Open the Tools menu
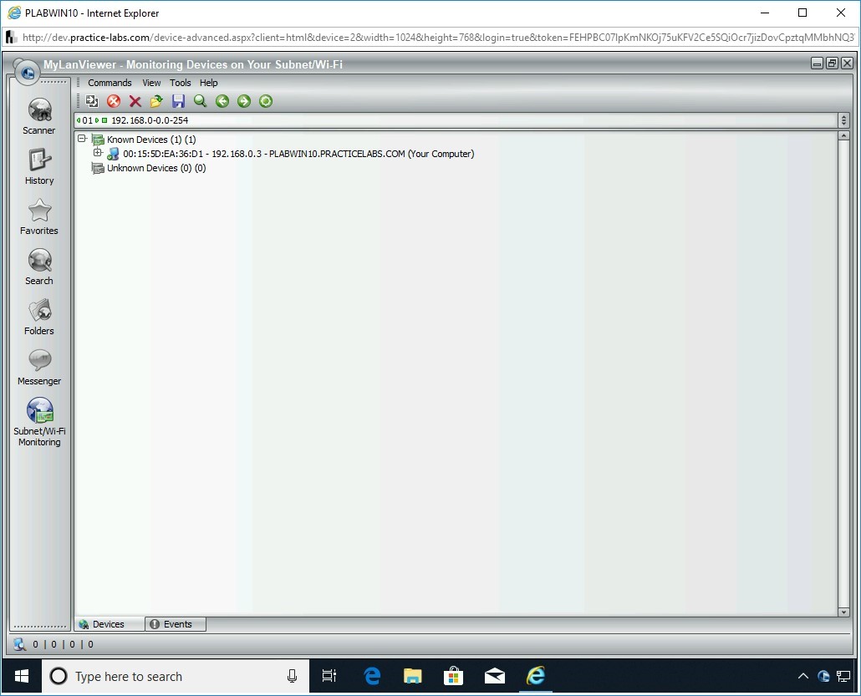 click(x=180, y=83)
